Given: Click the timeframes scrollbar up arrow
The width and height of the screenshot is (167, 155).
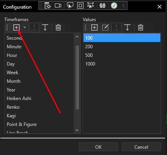Looking at the screenshot, I should pyautogui.click(x=77, y=36).
